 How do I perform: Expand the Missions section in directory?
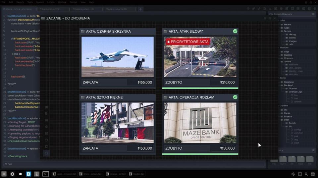point(284,47)
